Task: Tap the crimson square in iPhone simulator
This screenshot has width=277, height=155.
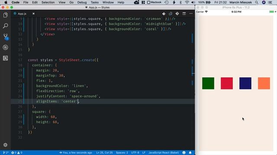Action: 227,83
